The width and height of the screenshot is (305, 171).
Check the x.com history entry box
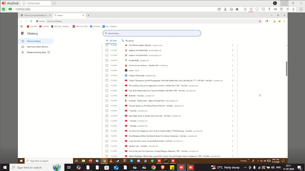click(x=107, y=70)
